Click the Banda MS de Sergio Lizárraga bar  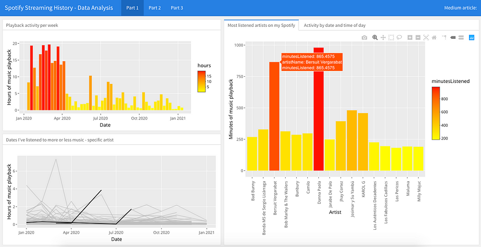tap(263, 150)
